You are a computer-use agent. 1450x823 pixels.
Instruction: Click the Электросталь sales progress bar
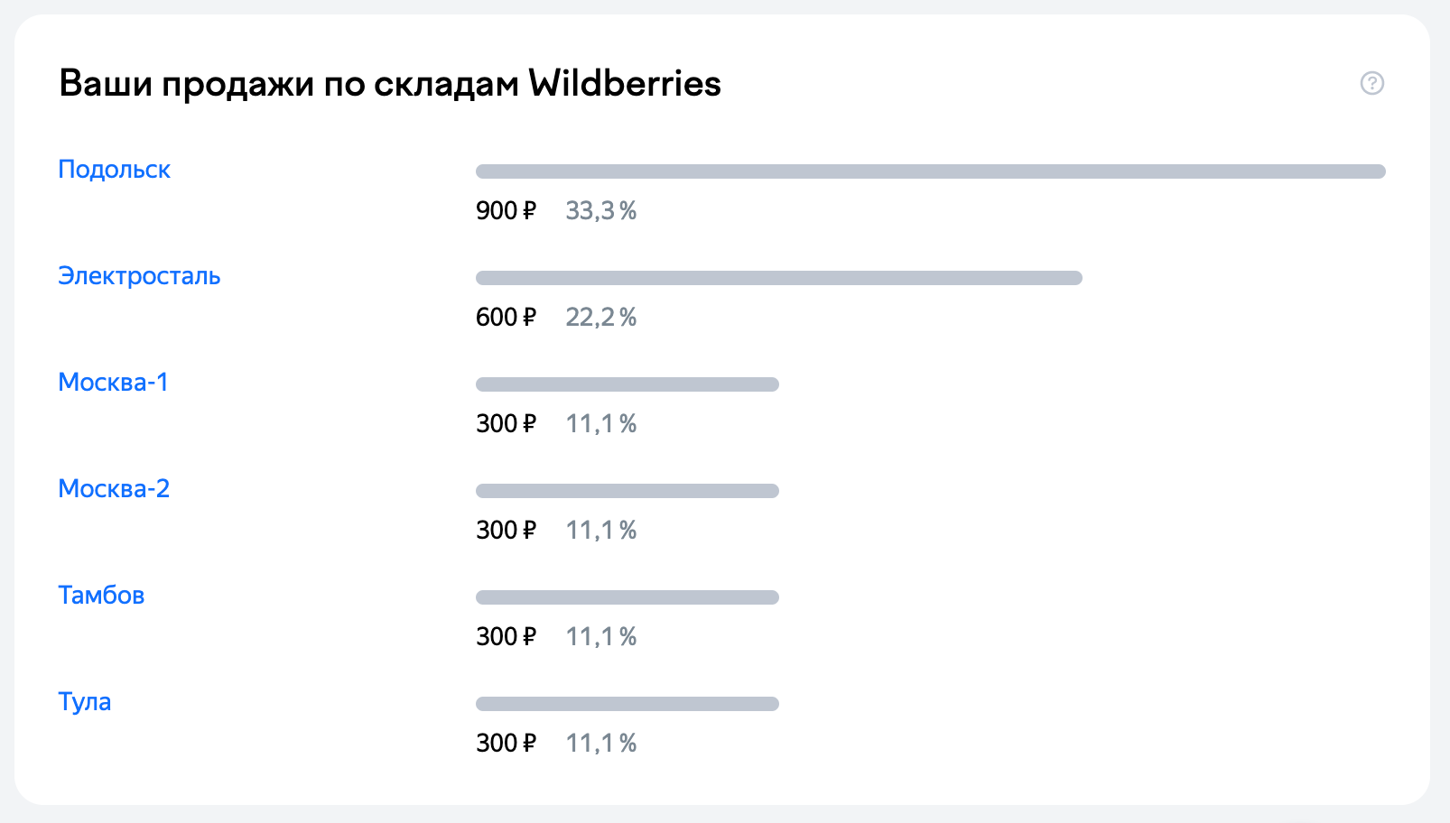[x=779, y=278]
